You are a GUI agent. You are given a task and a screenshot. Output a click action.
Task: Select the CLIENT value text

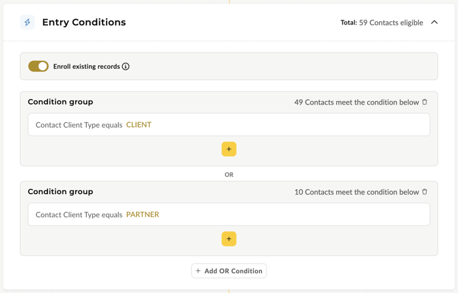[139, 124]
